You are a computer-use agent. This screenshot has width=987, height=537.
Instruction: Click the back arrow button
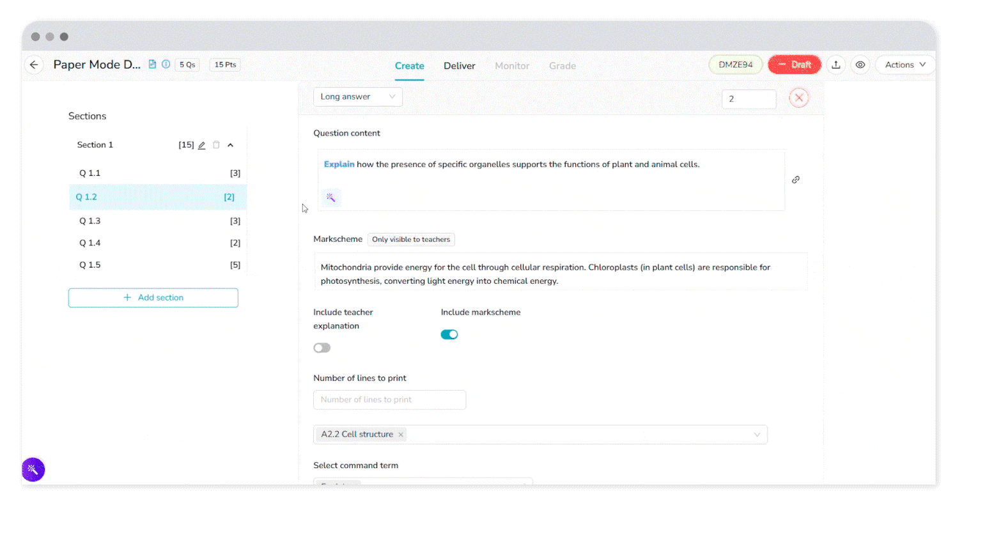pyautogui.click(x=34, y=65)
